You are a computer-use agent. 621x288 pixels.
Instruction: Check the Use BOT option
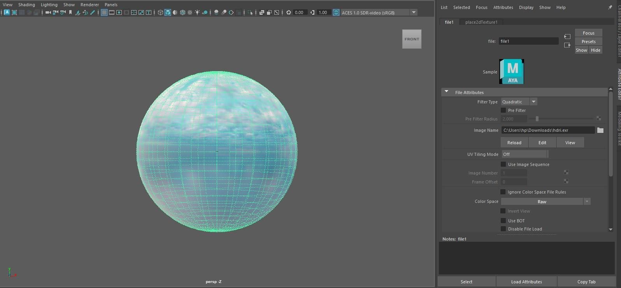click(503, 221)
